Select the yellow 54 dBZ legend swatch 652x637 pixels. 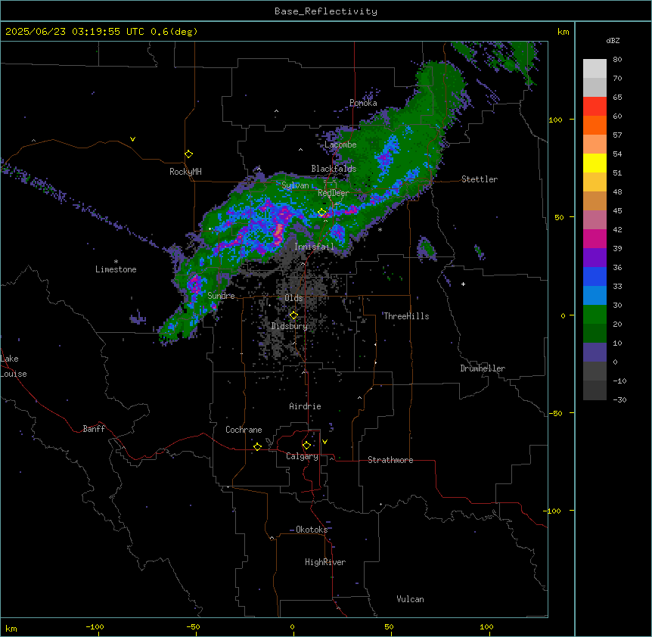[x=595, y=163]
